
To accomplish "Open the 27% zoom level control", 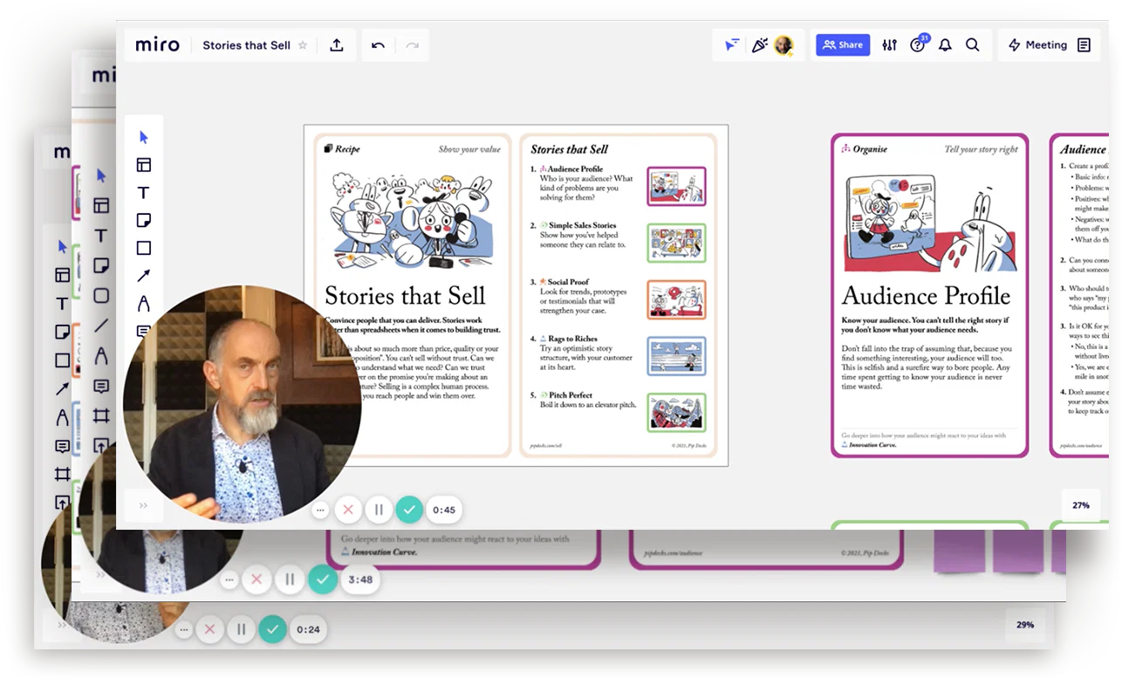I will tap(1081, 505).
